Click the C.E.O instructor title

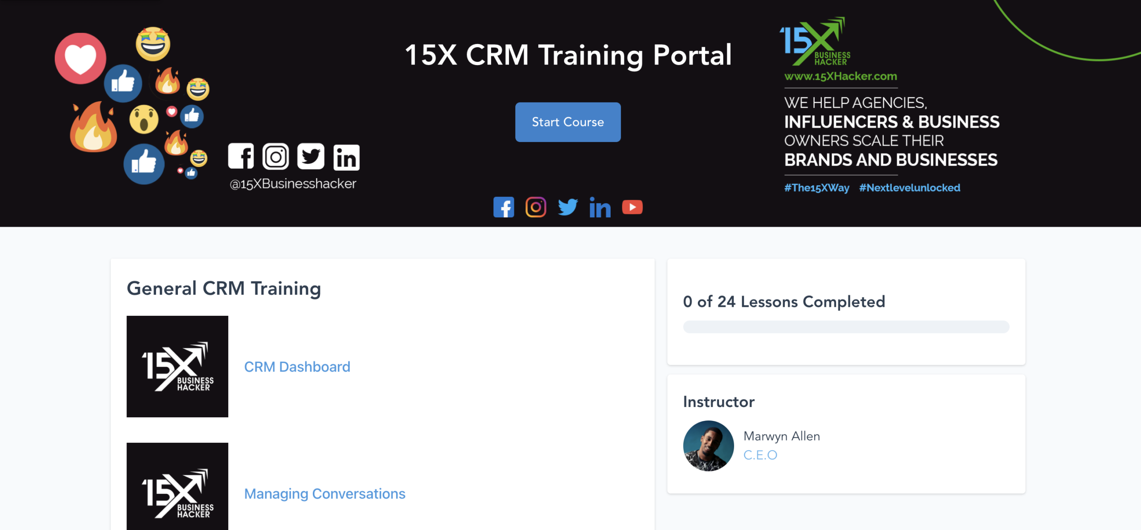760,455
